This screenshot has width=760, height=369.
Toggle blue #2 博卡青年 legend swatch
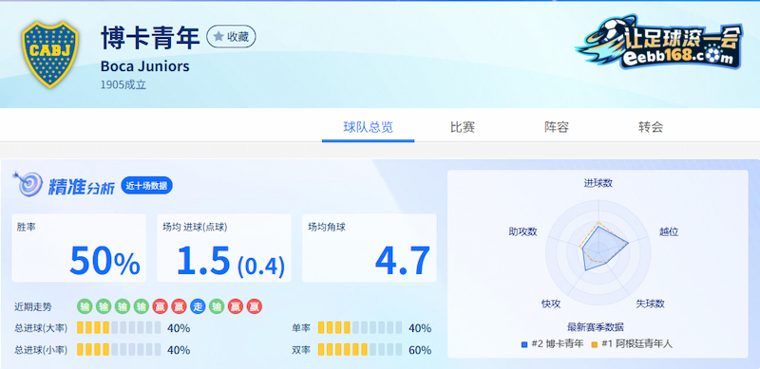coord(524,344)
